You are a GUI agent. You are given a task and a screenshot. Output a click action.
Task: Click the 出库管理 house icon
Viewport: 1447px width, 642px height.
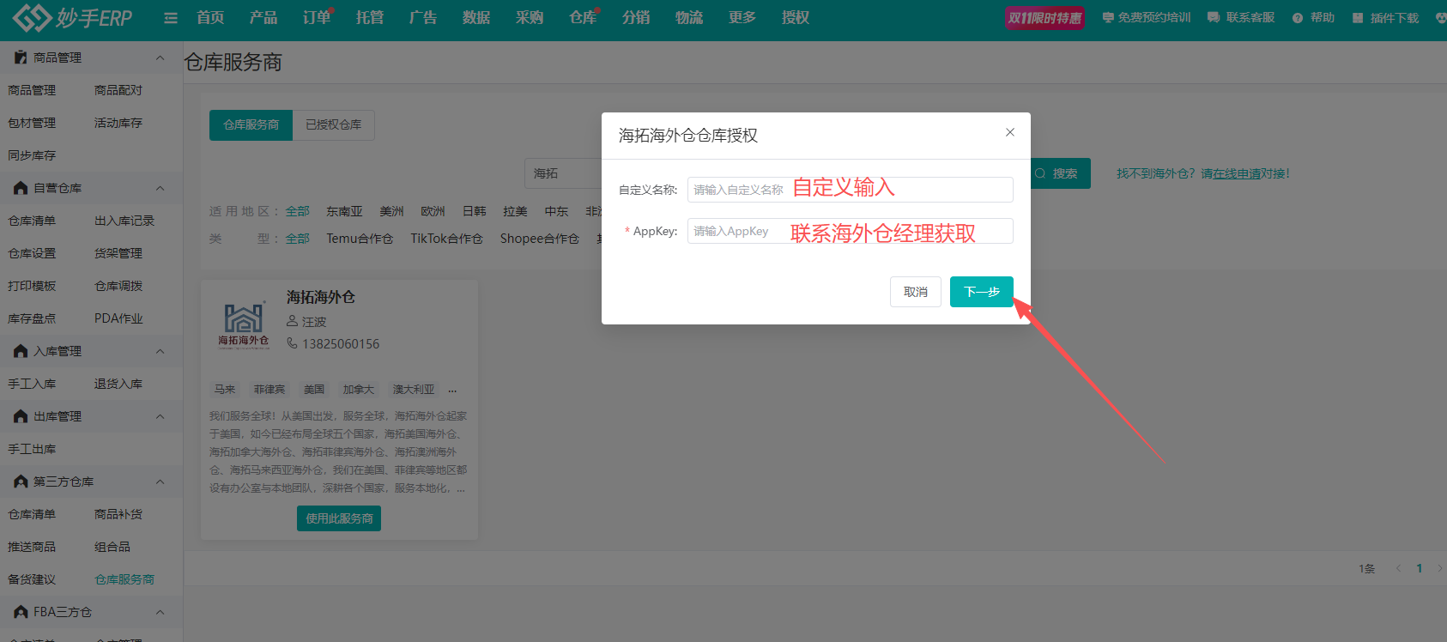click(21, 416)
